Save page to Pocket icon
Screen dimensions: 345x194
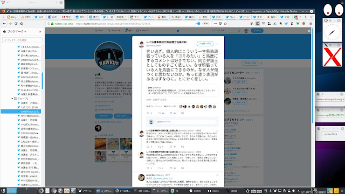tap(220, 24)
